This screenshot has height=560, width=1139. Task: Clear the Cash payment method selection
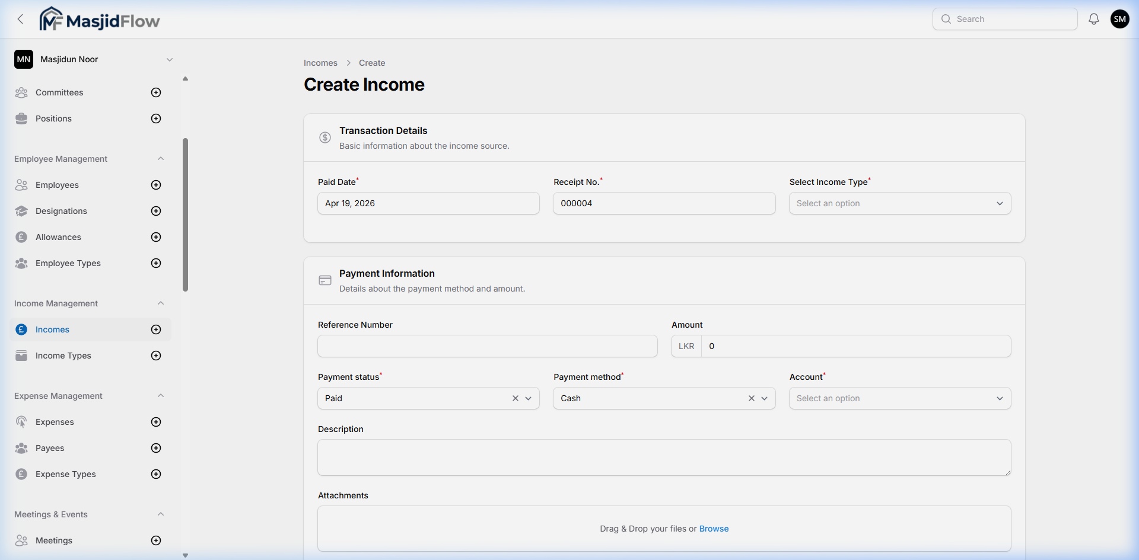[752, 398]
